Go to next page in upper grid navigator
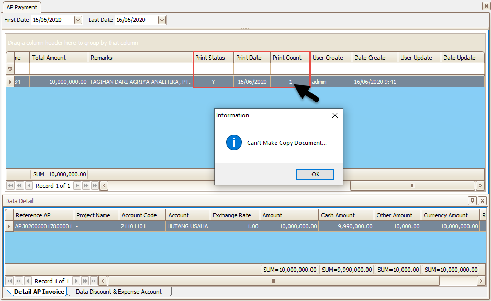Viewport: 491px width, 301px height. pos(86,186)
